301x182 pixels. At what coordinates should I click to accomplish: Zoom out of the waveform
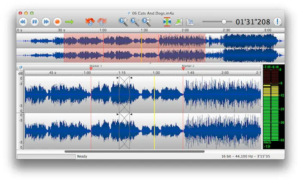point(135,21)
